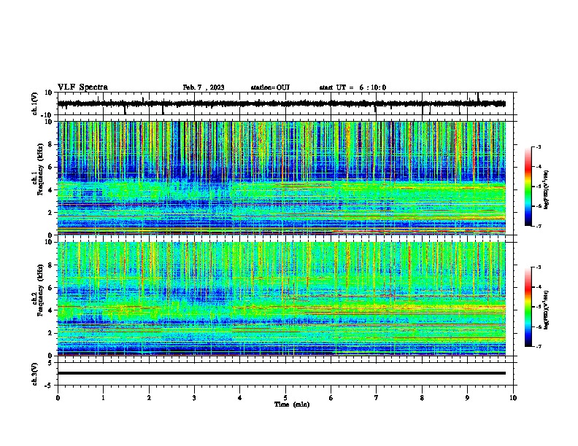Click time axis tick label "4"
Viewport: 578px width, 446px height.
tap(240, 398)
